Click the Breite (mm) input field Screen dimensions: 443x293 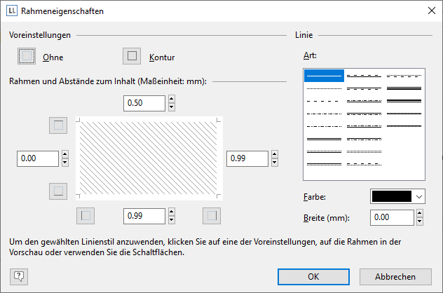point(392,218)
